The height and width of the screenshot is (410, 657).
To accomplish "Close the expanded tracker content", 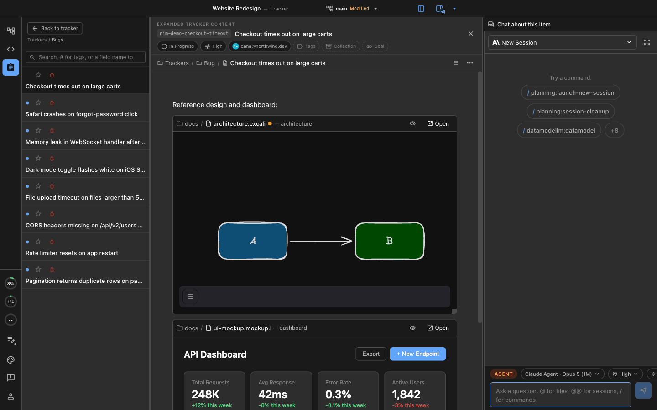I will pos(471,34).
